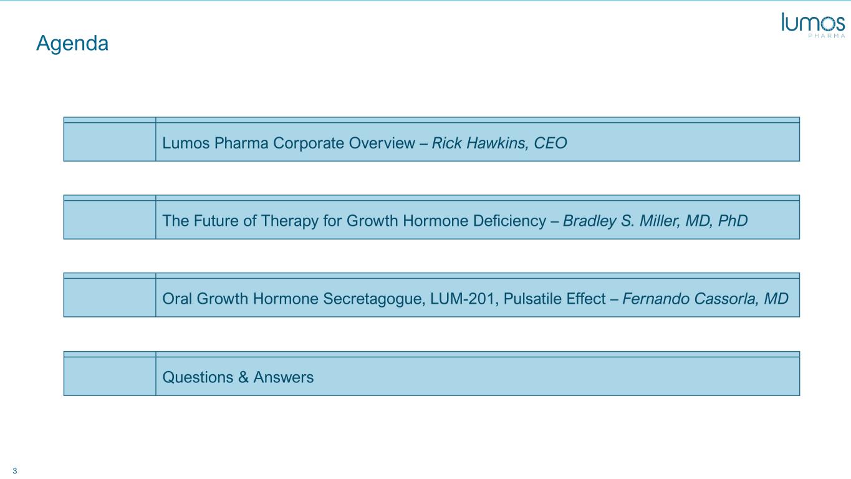Click the empty cell left of Oral Growth Hormone

pyautogui.click(x=109, y=298)
